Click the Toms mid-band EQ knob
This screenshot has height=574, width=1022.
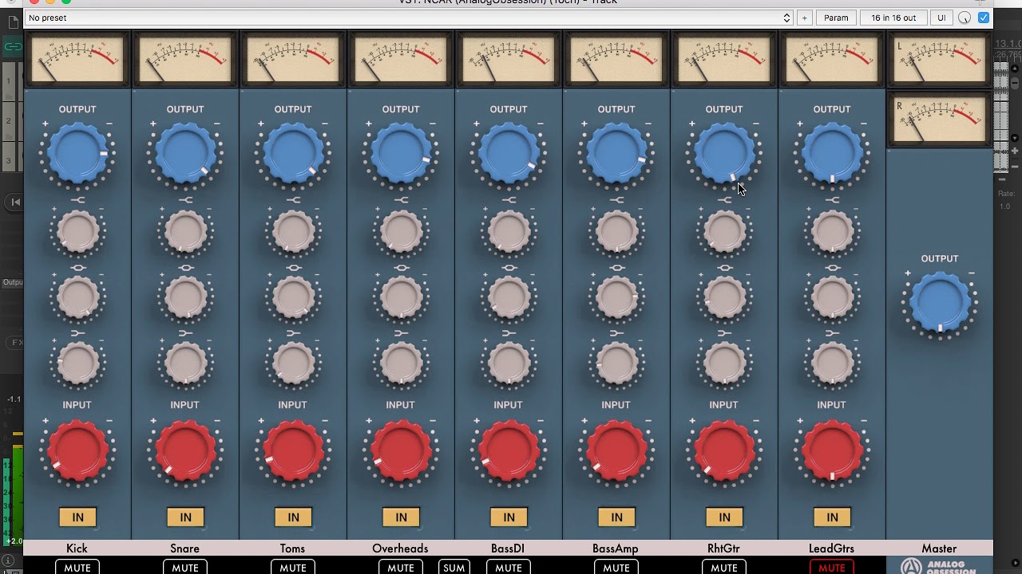[x=293, y=297]
